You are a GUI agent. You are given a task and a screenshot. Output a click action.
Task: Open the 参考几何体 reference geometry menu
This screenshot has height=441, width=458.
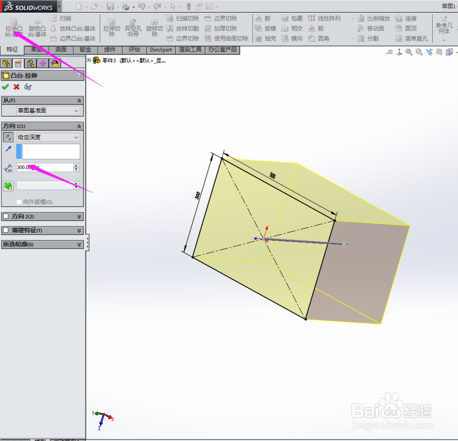(444, 28)
